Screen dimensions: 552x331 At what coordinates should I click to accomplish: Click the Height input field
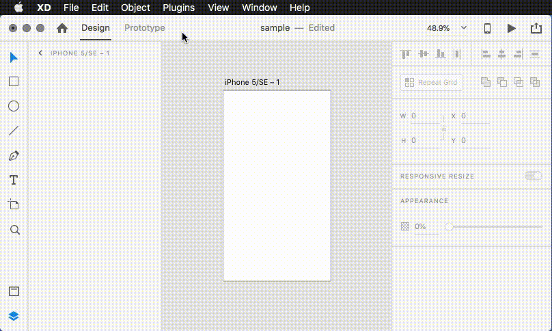(425, 141)
